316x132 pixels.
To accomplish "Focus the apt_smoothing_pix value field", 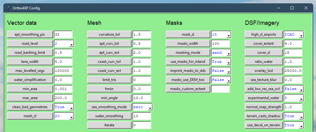I will point(63,34).
